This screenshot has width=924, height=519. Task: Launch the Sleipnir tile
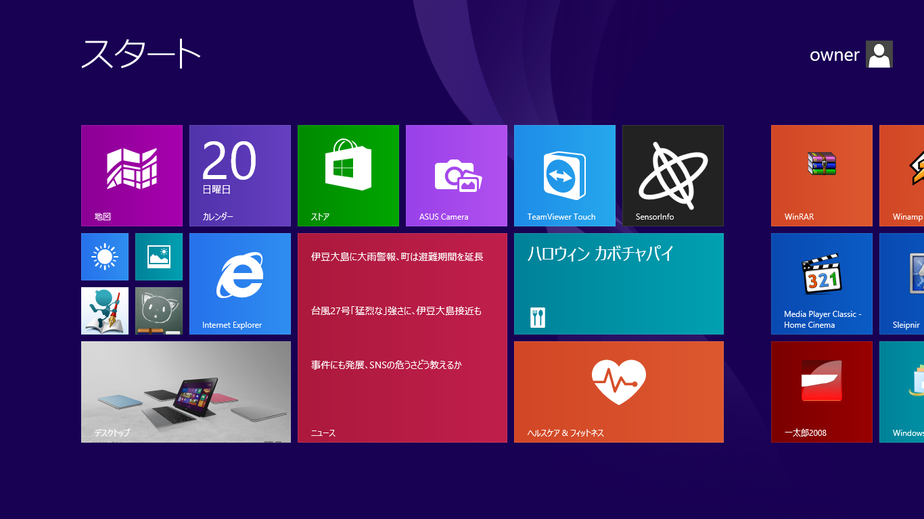tap(902, 284)
